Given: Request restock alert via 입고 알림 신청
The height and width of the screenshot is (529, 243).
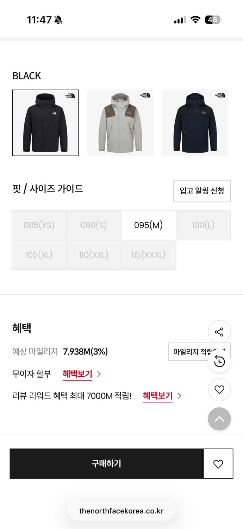Looking at the screenshot, I should coord(202,191).
